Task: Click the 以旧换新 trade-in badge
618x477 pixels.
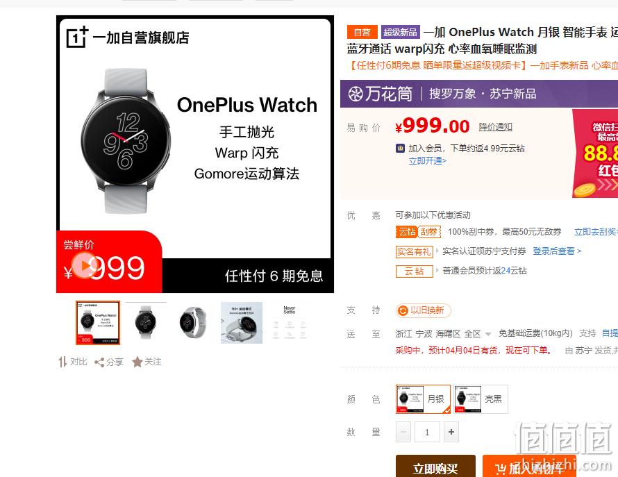Action: (x=424, y=310)
